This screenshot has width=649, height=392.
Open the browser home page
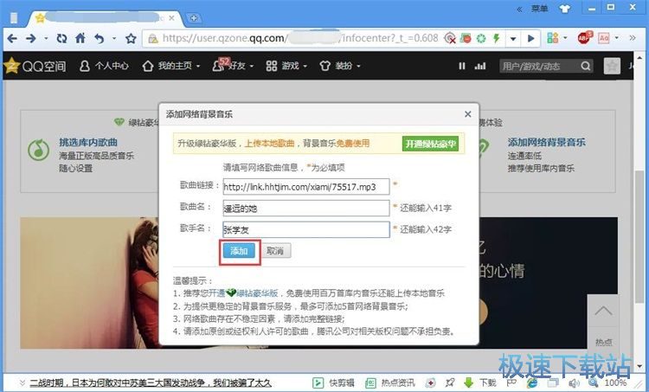[80, 38]
